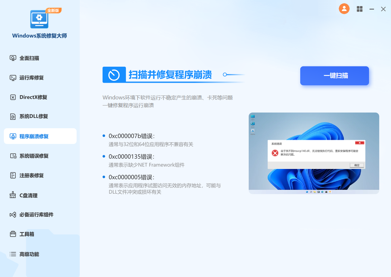Click the msvcp140.dll error preview image

coord(314,153)
